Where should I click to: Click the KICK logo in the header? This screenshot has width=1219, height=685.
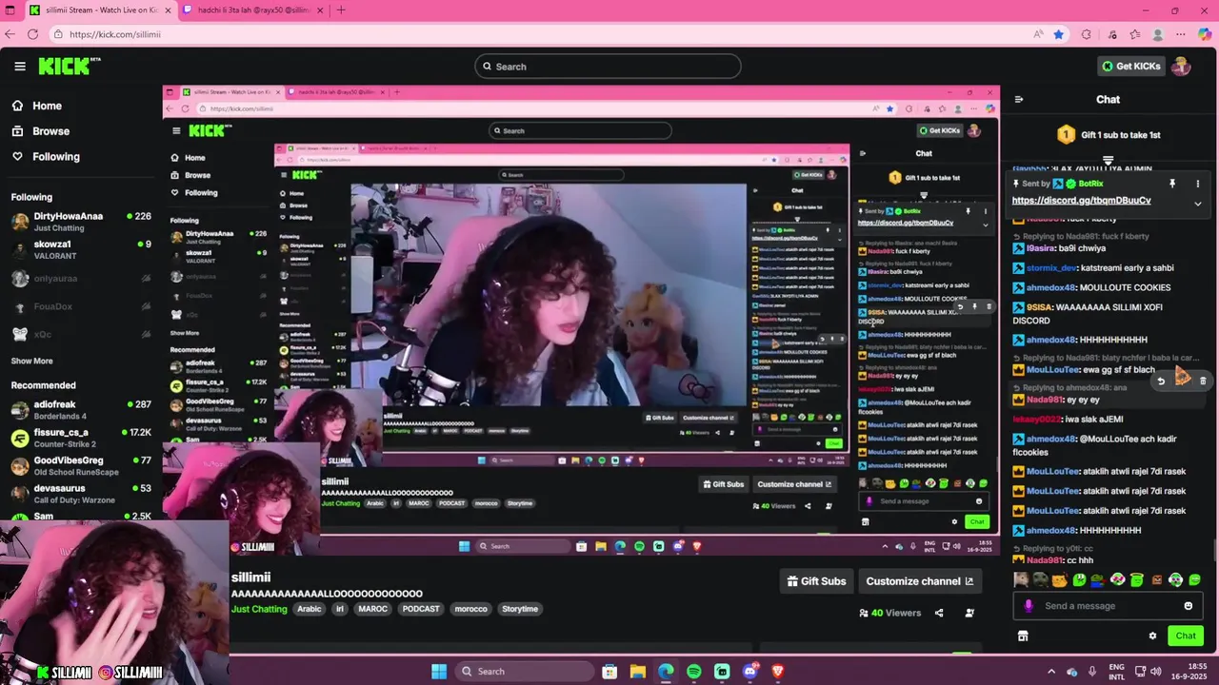coord(69,66)
